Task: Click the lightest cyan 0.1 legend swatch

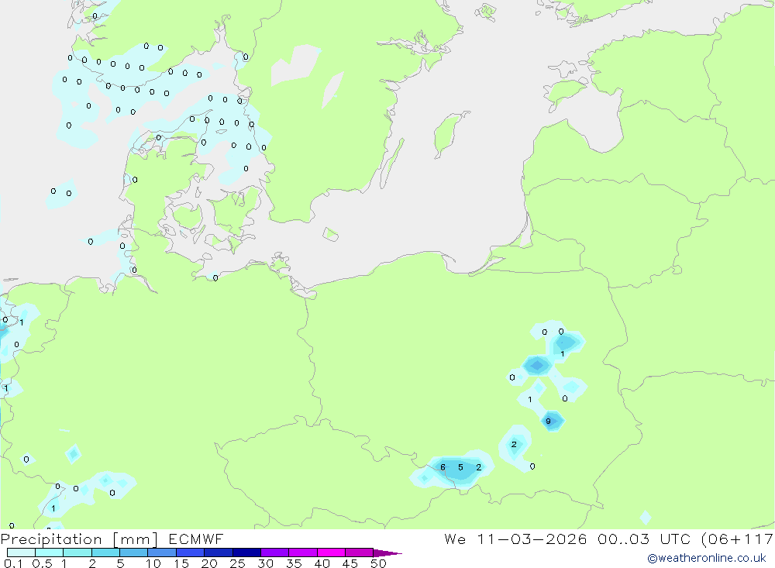Action: click(21, 553)
